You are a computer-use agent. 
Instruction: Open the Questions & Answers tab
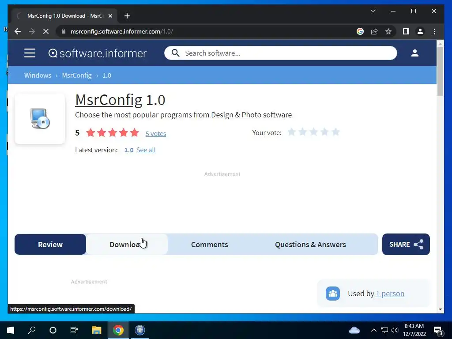310,244
